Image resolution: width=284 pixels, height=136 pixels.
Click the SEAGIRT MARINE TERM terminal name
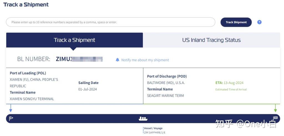(x=165, y=96)
